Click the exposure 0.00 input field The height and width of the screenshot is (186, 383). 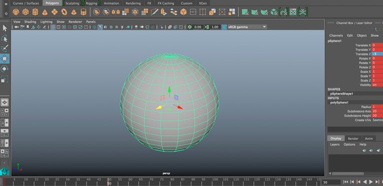point(198,27)
